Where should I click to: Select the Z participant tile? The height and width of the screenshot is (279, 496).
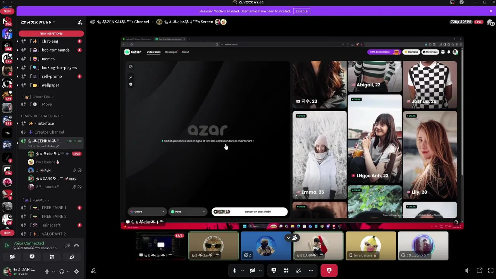tap(266, 246)
